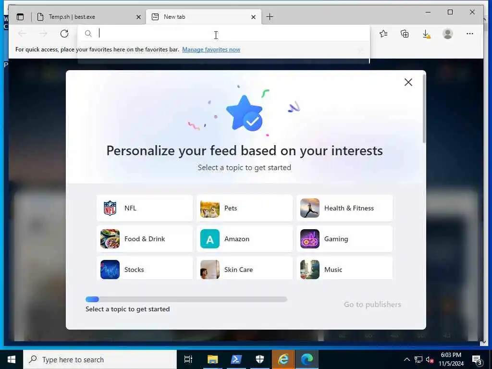Open Task View on the taskbar
The height and width of the screenshot is (369, 492).
click(188, 359)
